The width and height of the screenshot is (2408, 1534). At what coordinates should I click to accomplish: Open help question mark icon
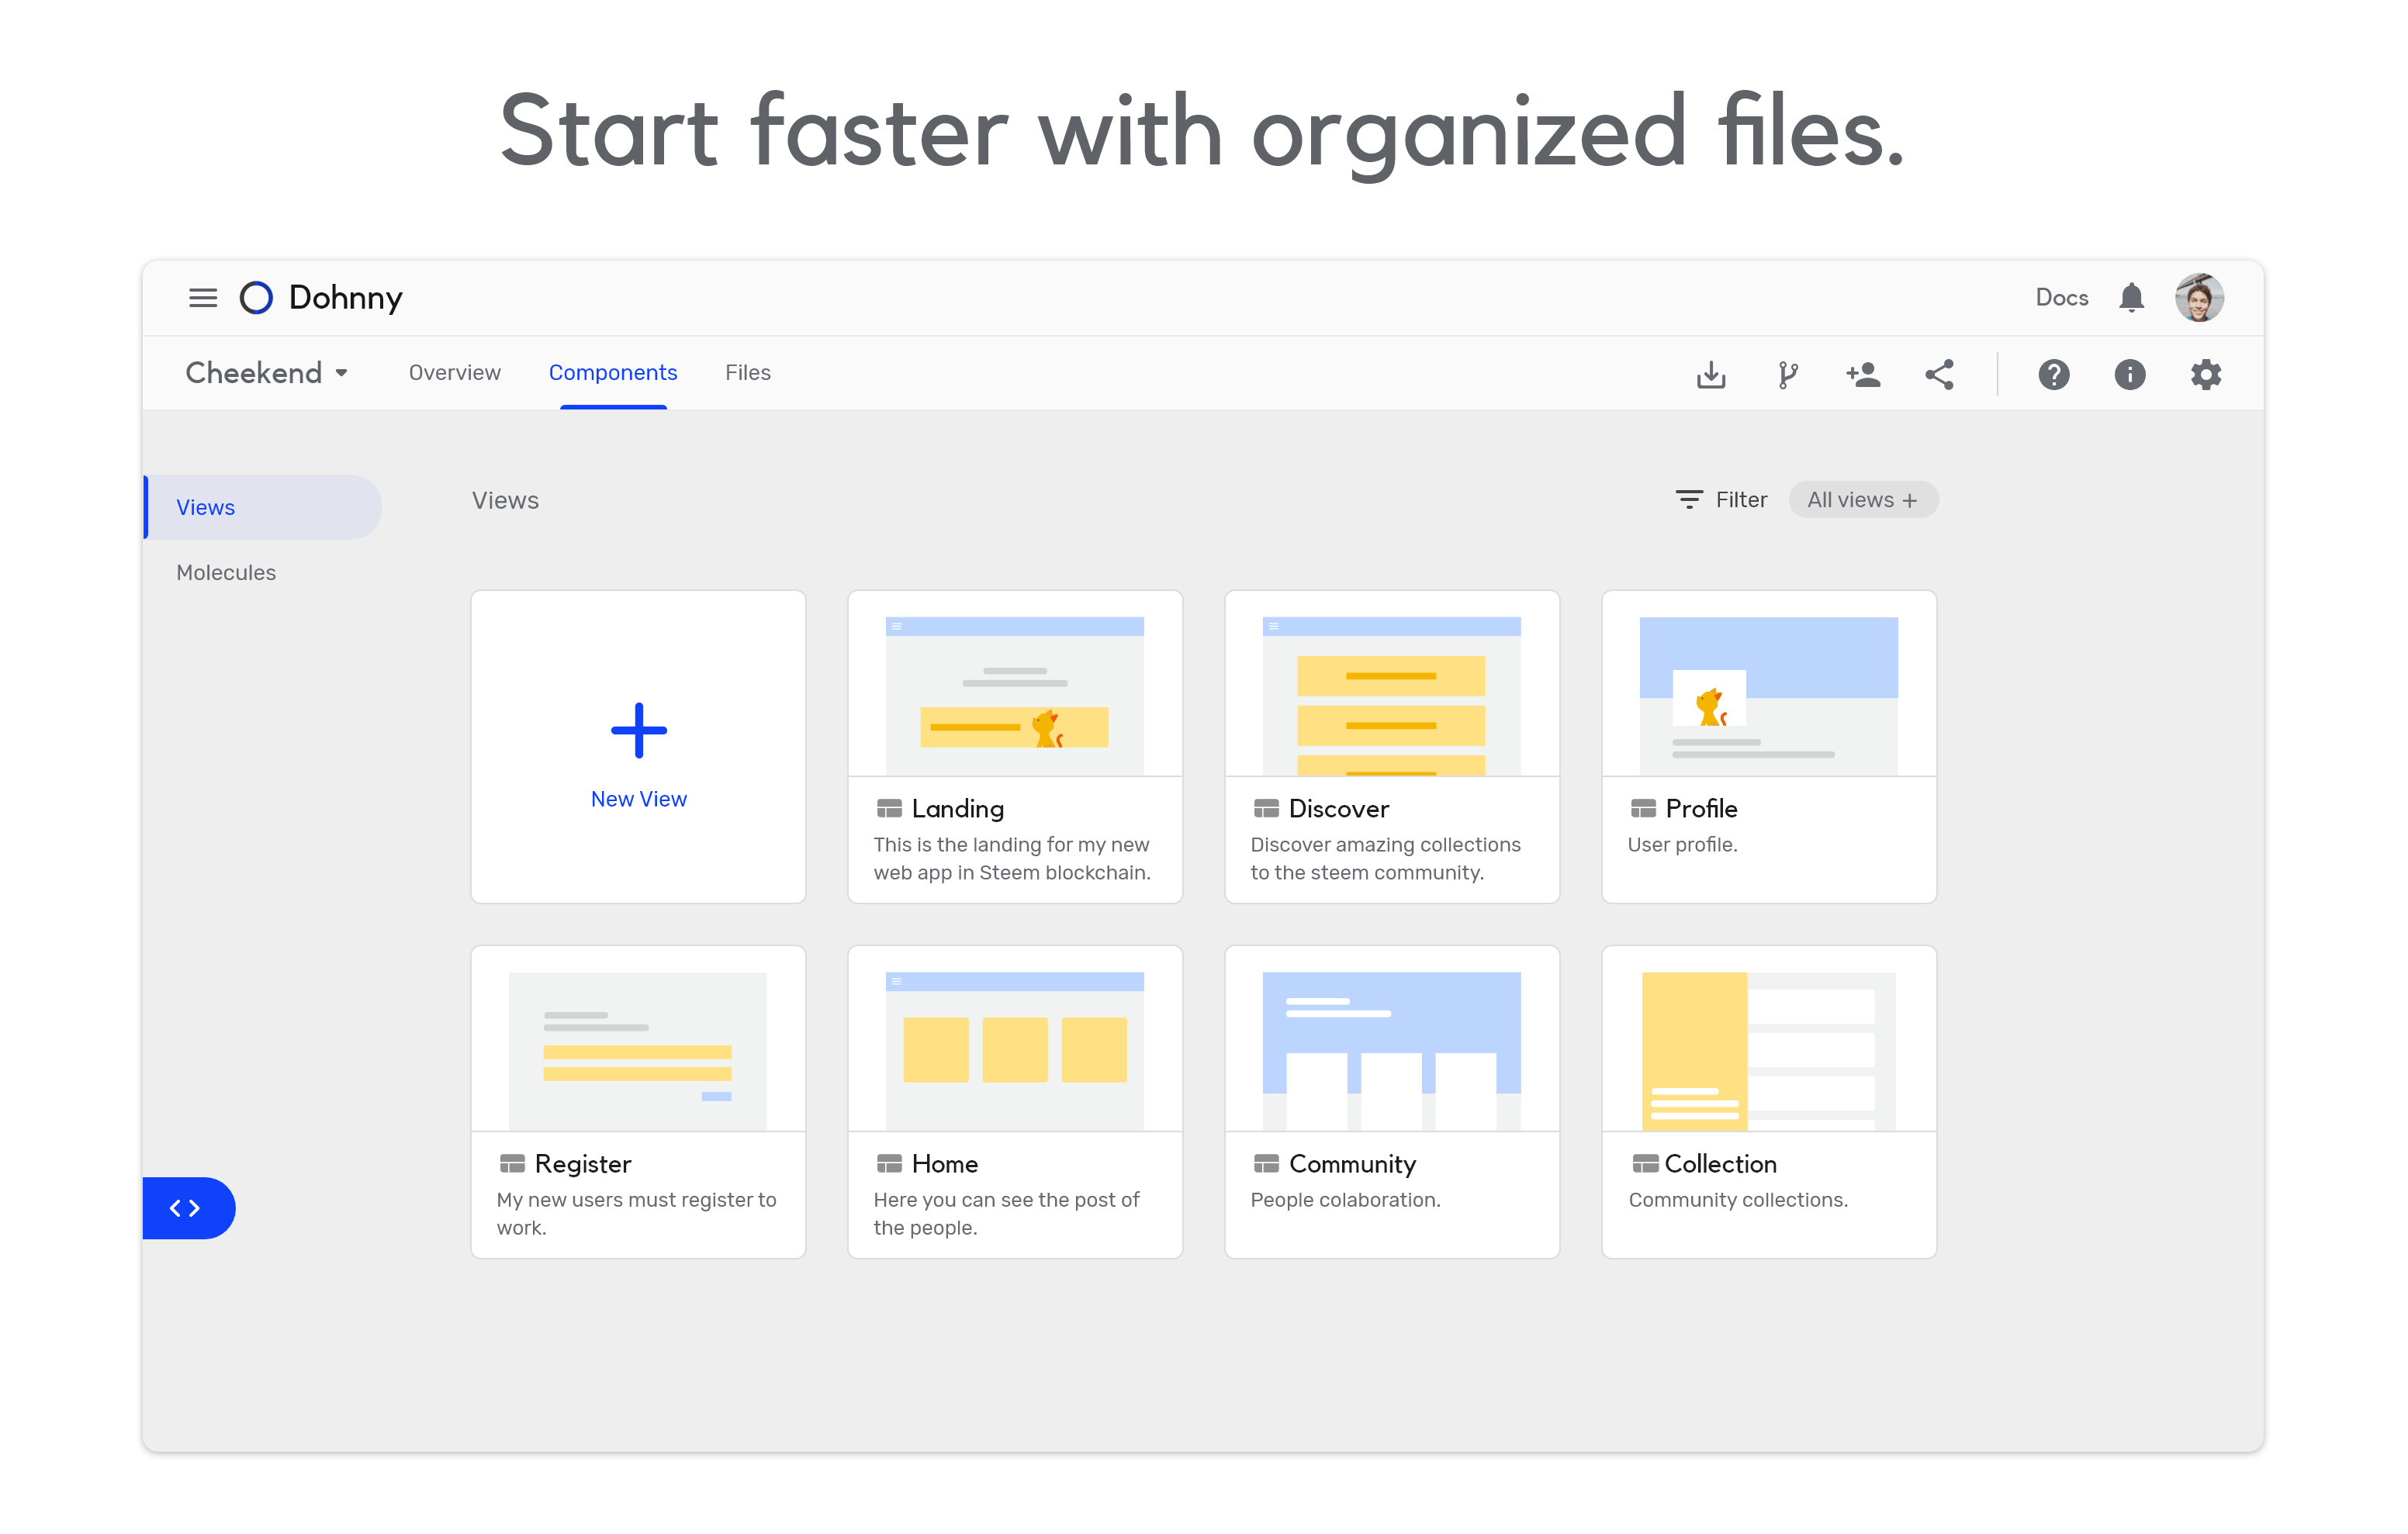pos(2053,374)
